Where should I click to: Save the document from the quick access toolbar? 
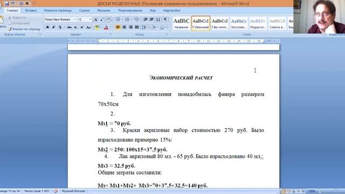[x=7, y=4]
